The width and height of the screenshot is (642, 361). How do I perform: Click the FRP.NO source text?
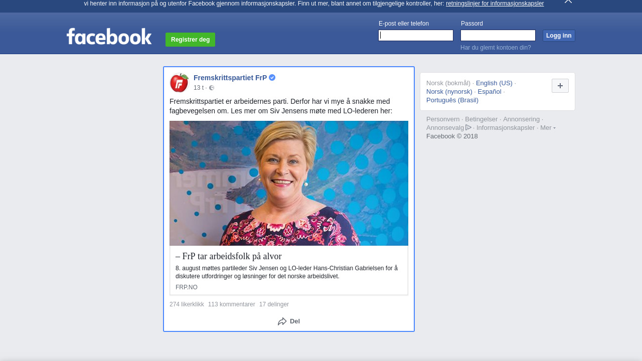[x=187, y=287]
